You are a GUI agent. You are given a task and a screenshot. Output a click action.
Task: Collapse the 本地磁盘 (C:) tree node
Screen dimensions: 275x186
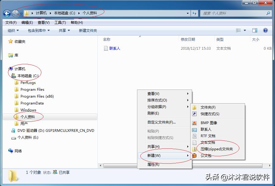(x=9, y=76)
